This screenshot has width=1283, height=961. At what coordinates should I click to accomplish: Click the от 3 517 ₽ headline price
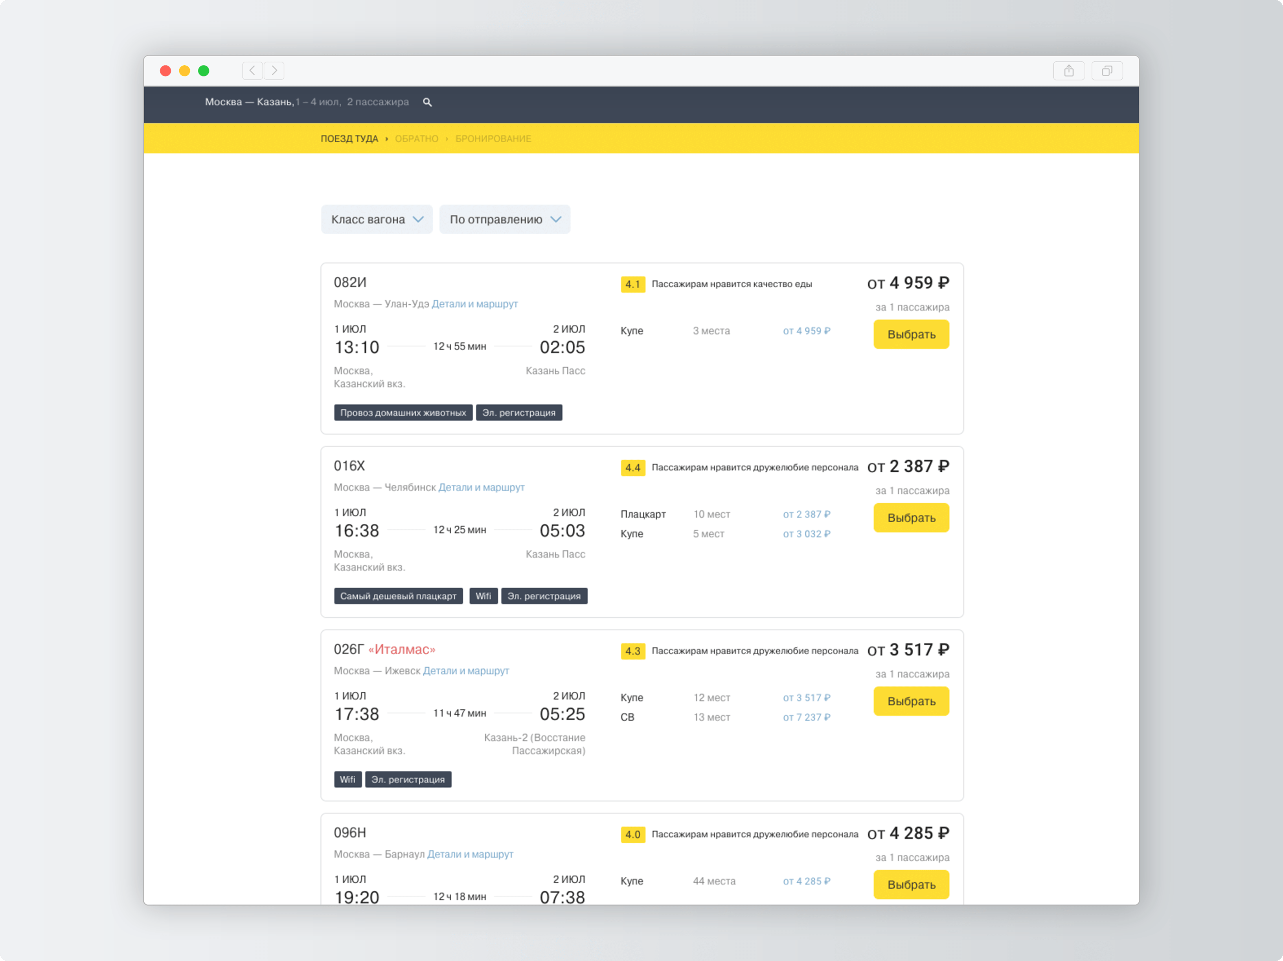(908, 650)
